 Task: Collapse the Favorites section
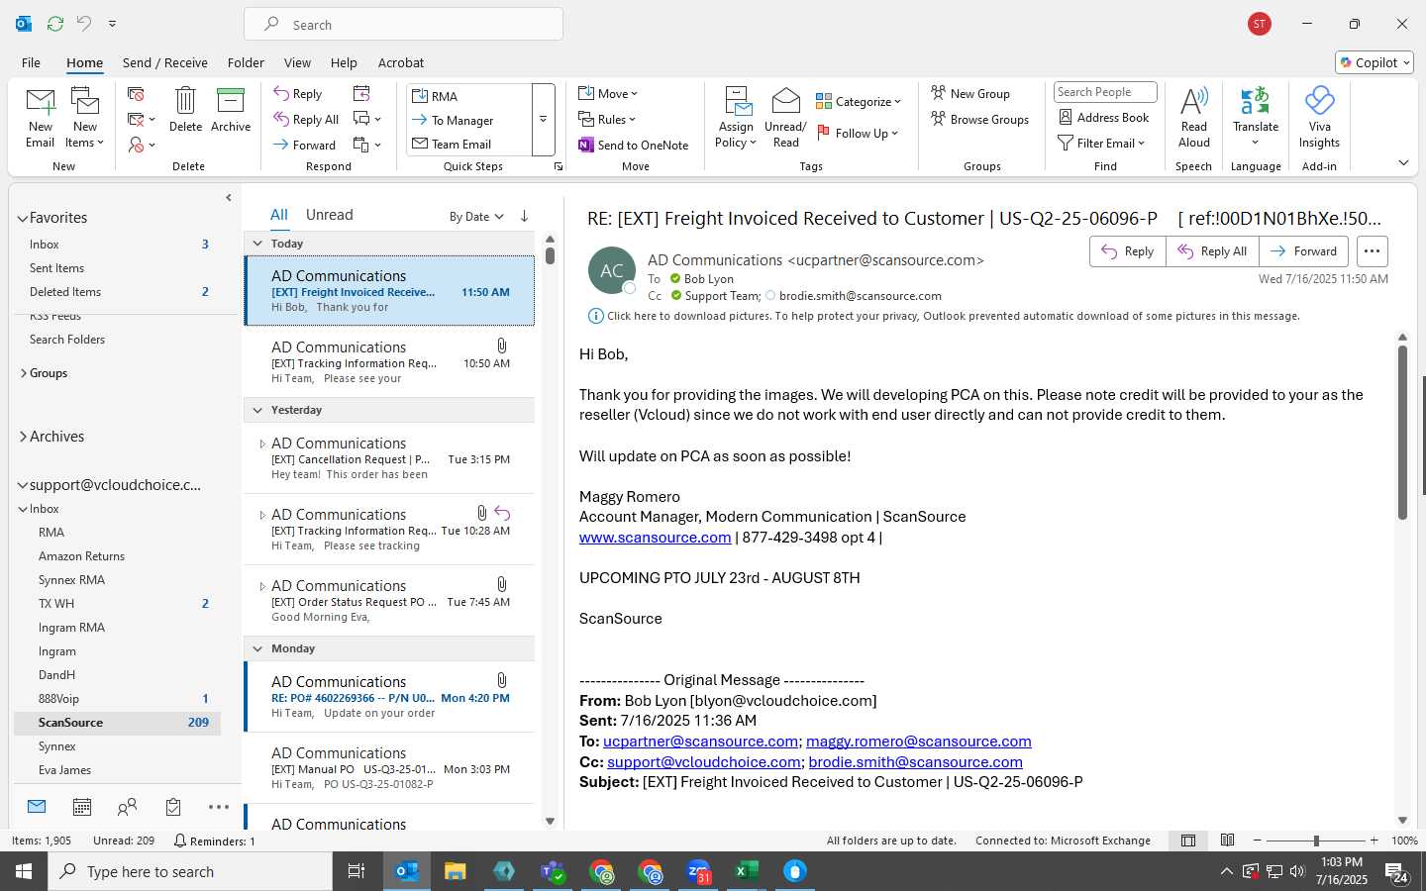(23, 218)
